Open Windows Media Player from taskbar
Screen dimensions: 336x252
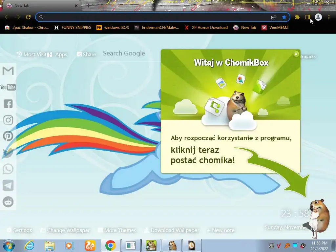69,245
